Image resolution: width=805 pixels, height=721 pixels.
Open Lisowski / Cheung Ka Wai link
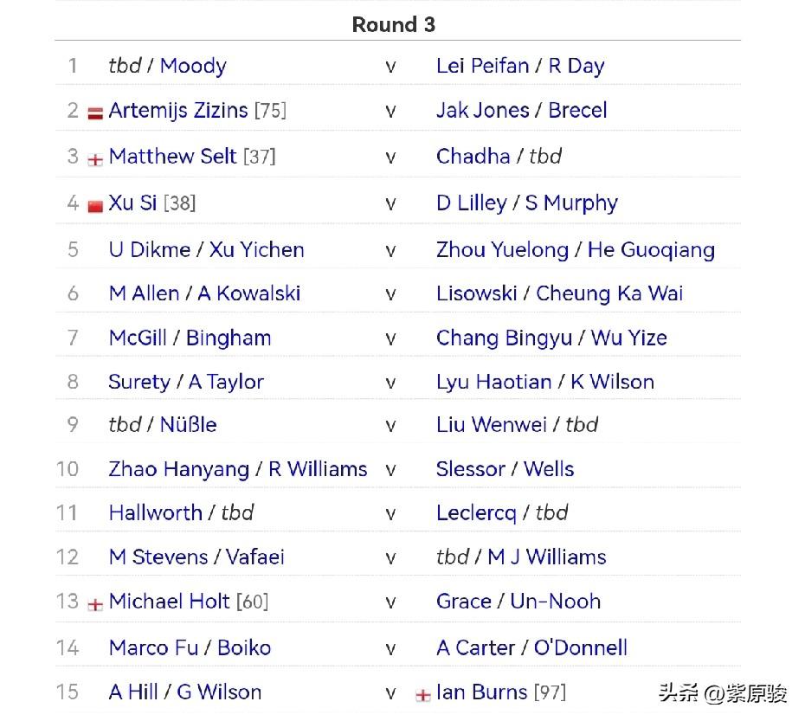(x=559, y=293)
